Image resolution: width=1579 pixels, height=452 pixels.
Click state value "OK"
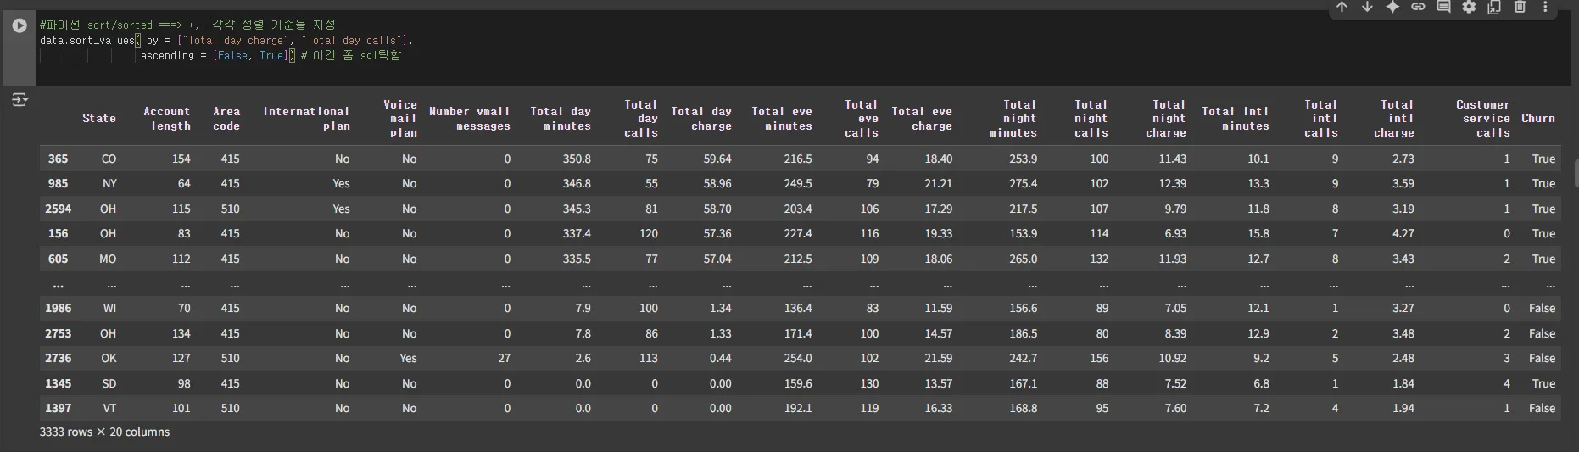point(109,358)
